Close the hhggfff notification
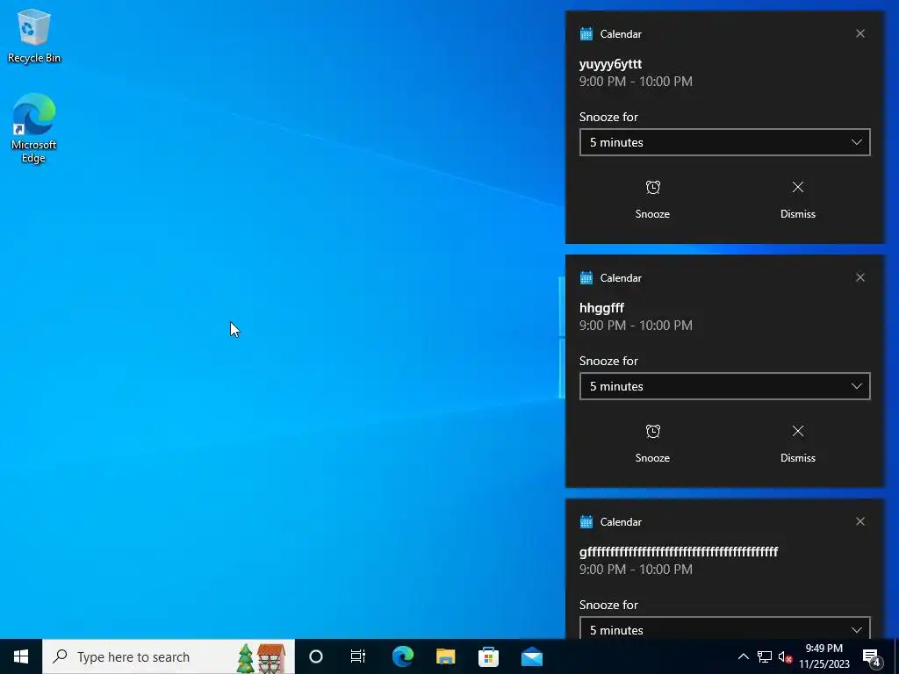899x674 pixels. [x=860, y=278]
